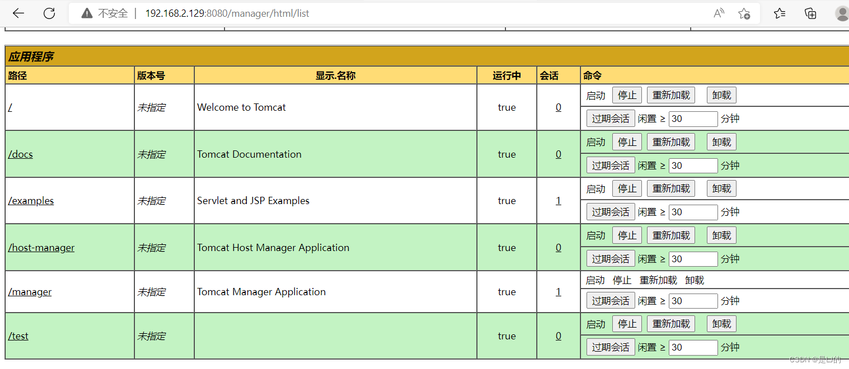View sessions count for /host-manager app
The height and width of the screenshot is (369, 849).
point(559,248)
